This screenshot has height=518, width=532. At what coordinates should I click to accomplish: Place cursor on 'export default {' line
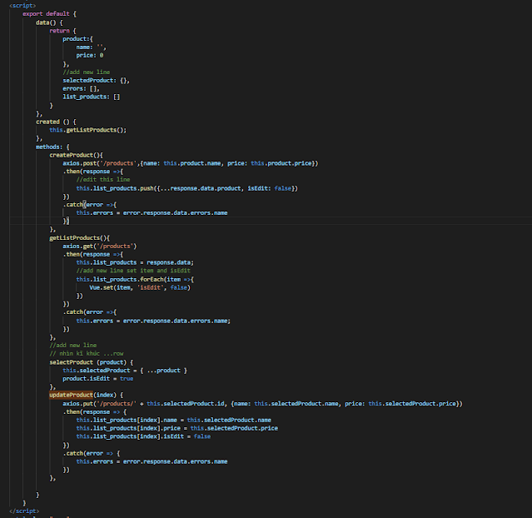pyautogui.click(x=49, y=14)
